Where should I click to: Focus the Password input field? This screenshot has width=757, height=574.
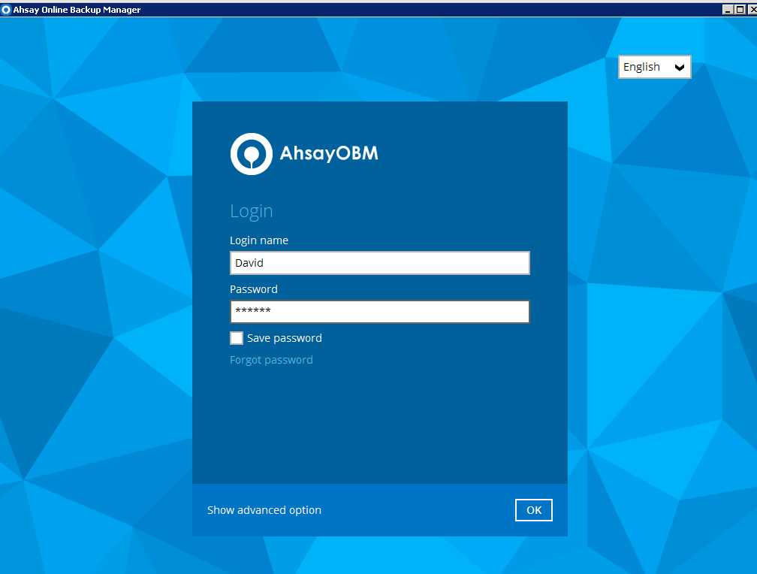point(379,312)
